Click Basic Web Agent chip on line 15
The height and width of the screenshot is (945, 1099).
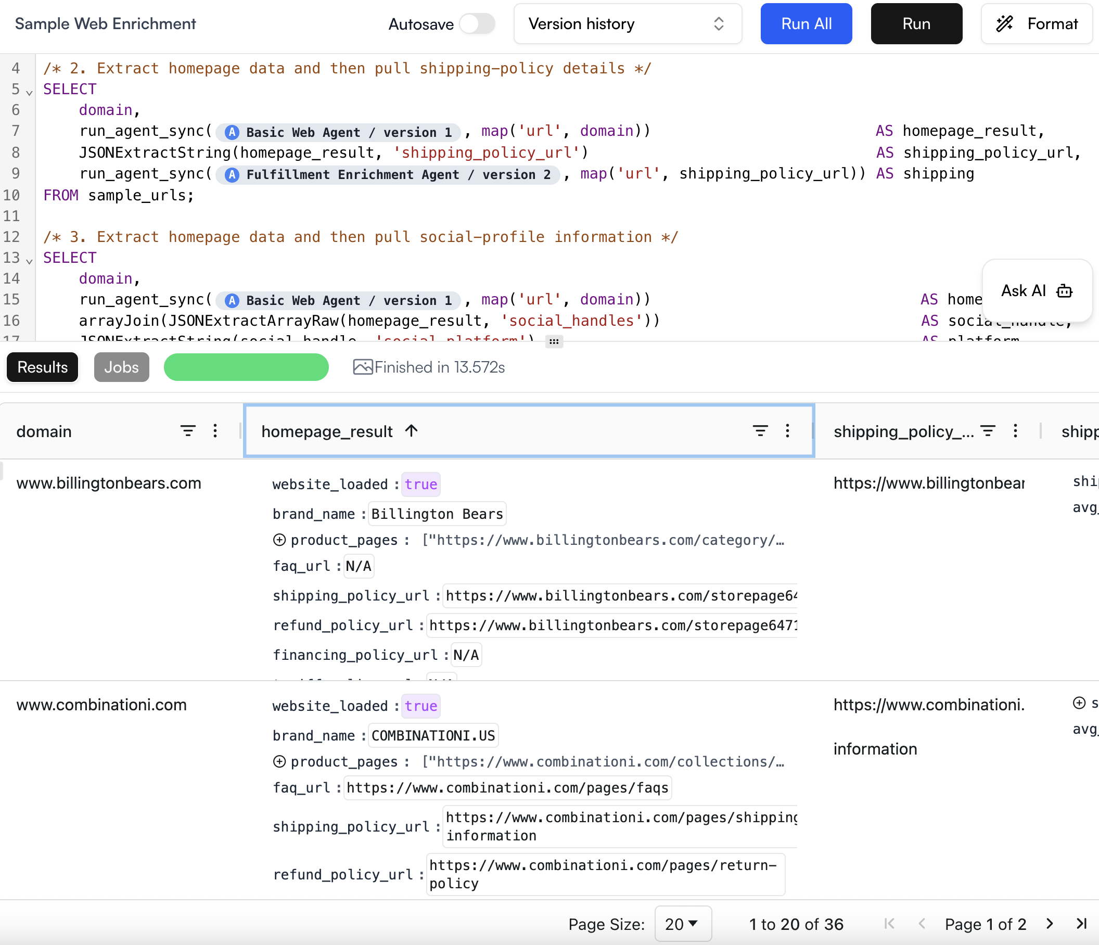[x=339, y=300]
